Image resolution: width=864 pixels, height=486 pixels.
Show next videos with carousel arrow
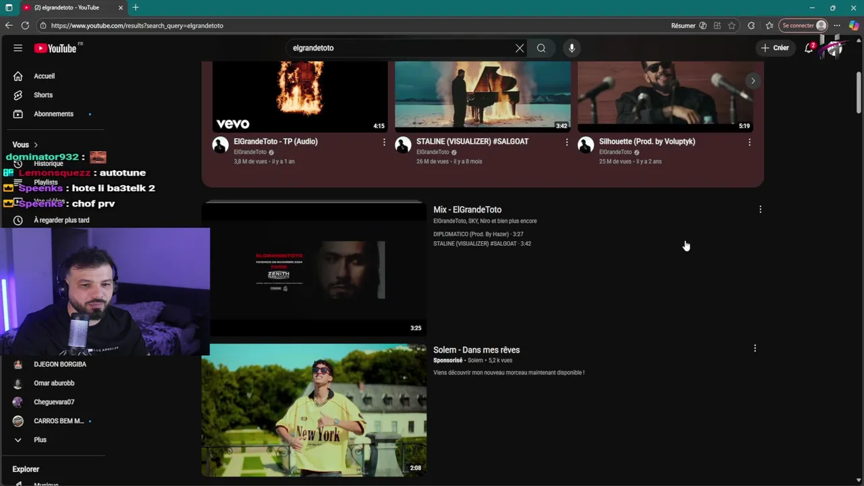753,81
